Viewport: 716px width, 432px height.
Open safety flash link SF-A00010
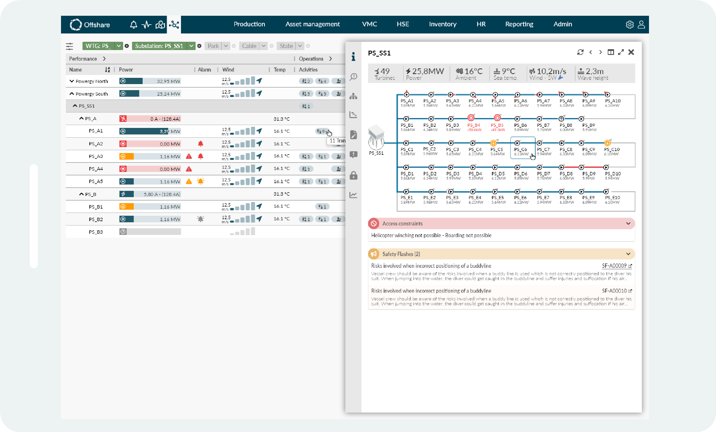617,291
